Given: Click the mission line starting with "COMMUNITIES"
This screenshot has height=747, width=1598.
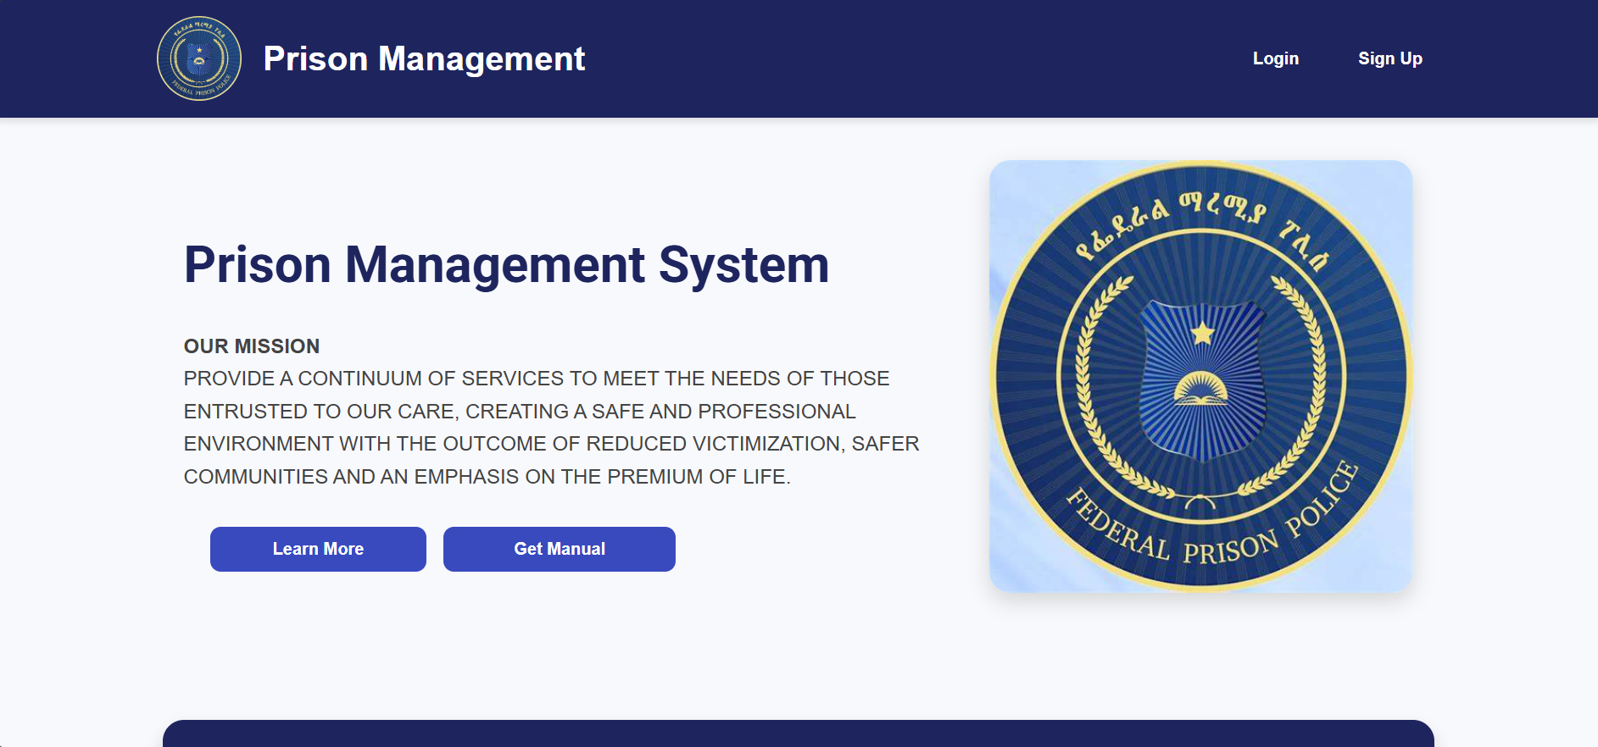Looking at the screenshot, I should point(487,477).
